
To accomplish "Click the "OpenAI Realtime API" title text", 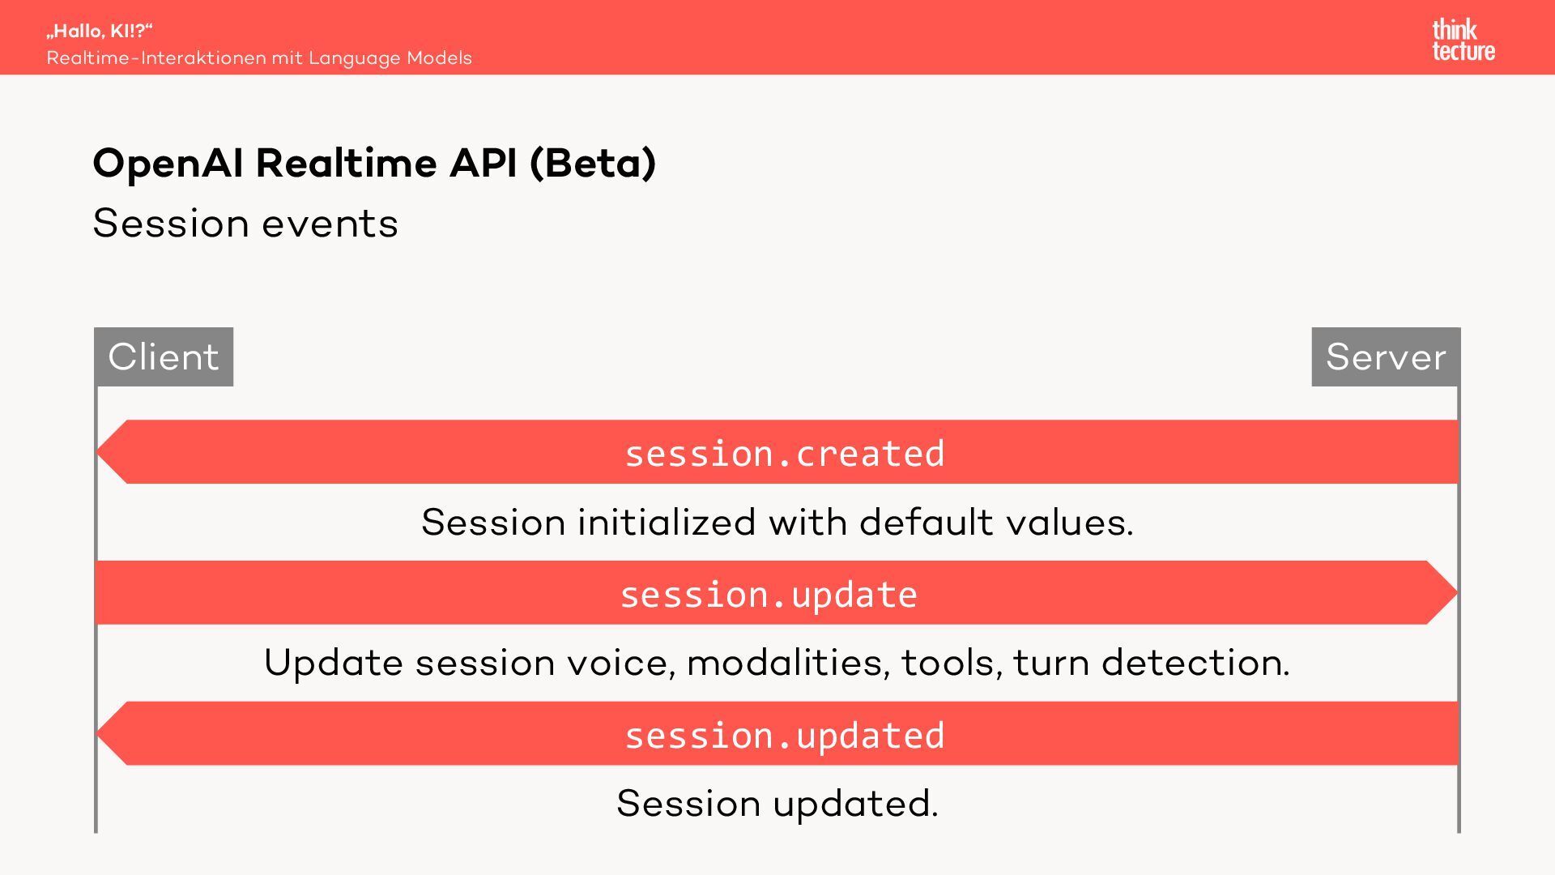I will click(x=305, y=163).
